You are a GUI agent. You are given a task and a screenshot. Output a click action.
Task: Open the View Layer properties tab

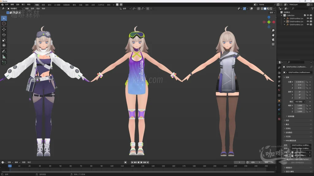coord(279,81)
